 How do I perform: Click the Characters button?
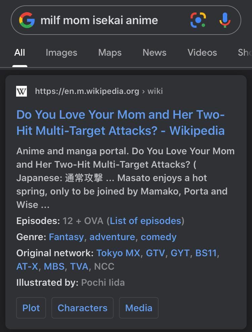(x=82, y=308)
